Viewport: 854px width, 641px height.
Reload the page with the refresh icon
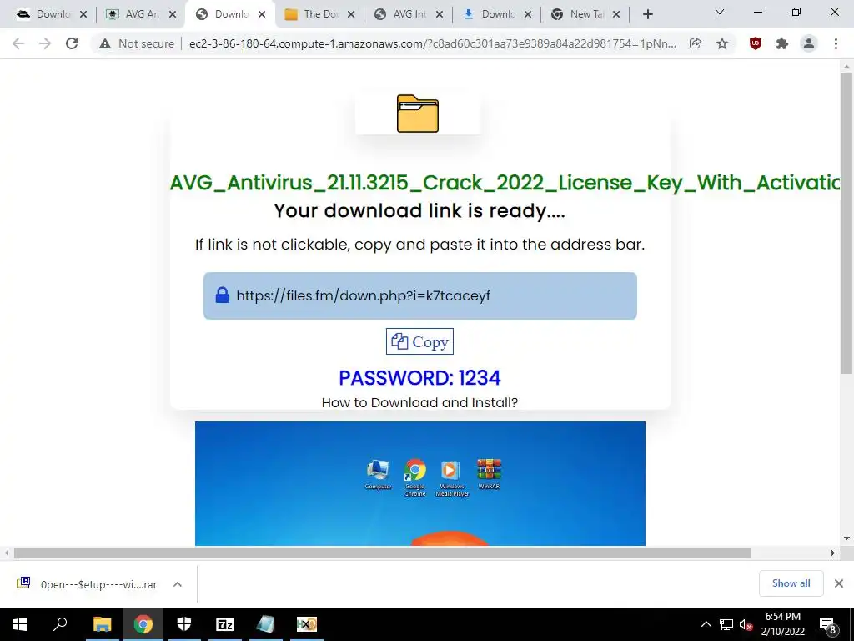click(72, 43)
